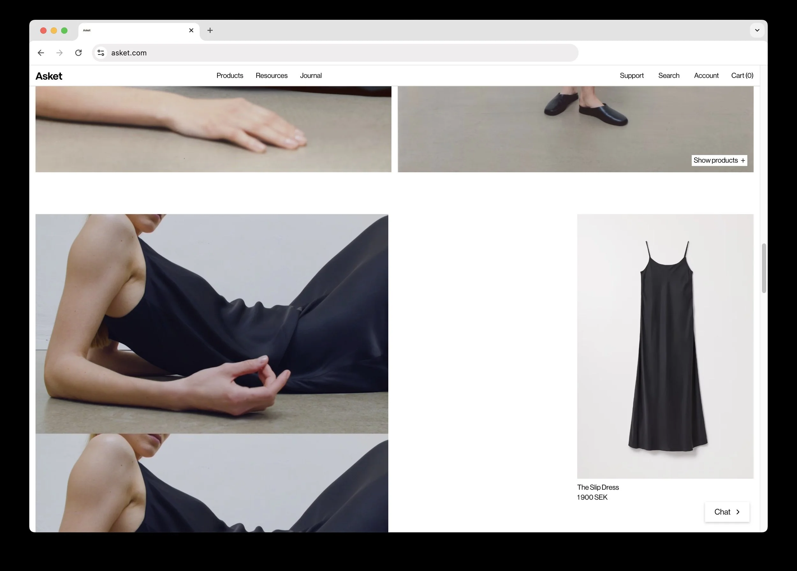
Task: Click the page vertical scrollbar thumb
Action: tap(764, 268)
